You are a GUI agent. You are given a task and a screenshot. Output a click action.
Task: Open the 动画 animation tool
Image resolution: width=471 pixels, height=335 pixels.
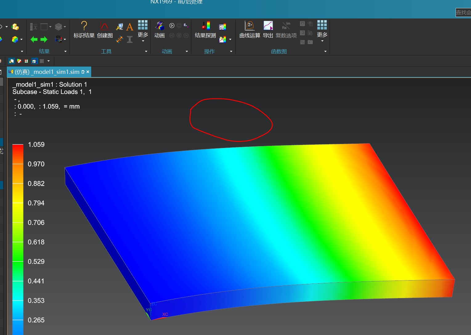point(160,30)
